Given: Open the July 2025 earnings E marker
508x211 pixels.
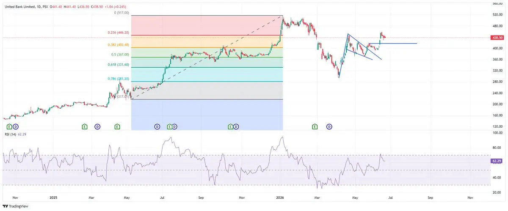Looking at the screenshot, I should (169, 126).
